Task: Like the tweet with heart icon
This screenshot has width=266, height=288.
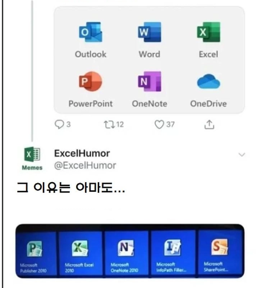Action: pyautogui.click(x=159, y=124)
